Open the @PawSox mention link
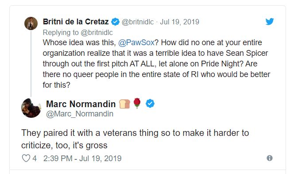 click(x=136, y=43)
